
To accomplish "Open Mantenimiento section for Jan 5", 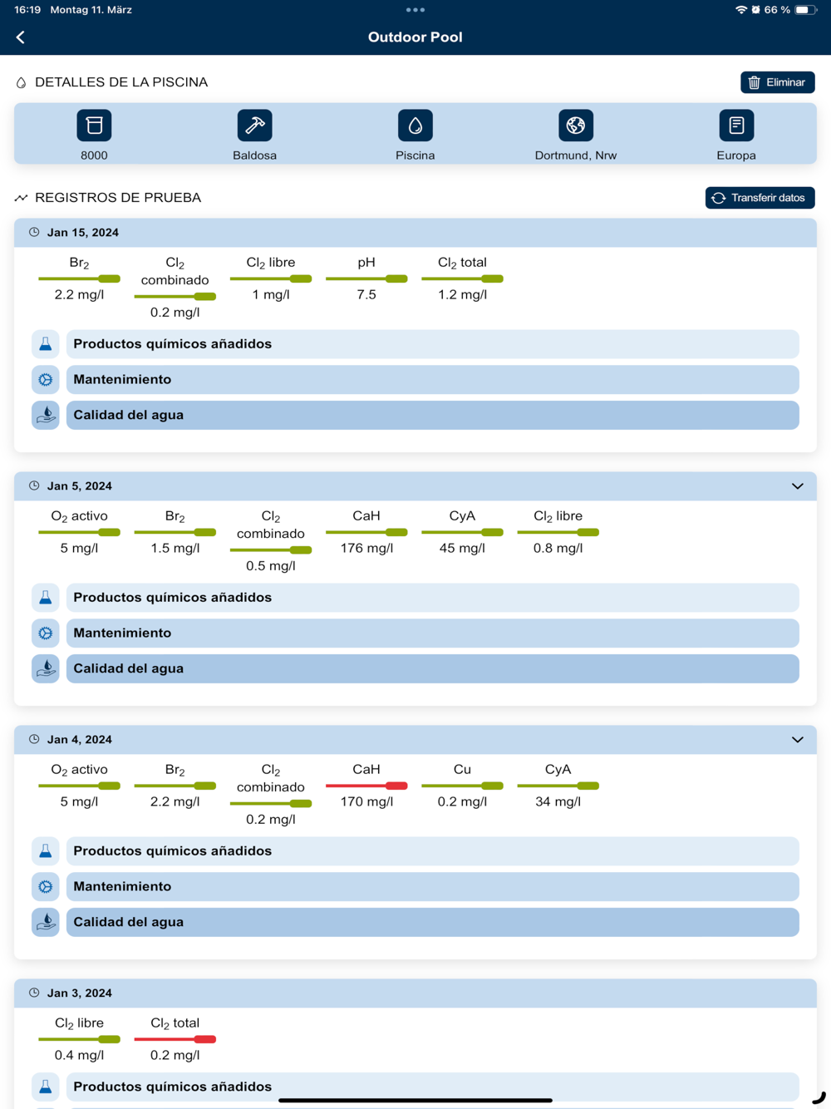I will [x=433, y=633].
